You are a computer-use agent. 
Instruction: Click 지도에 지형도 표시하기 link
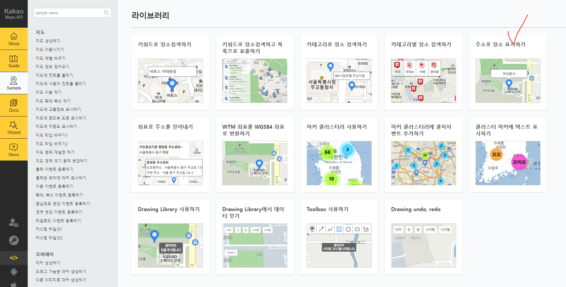tap(56, 126)
